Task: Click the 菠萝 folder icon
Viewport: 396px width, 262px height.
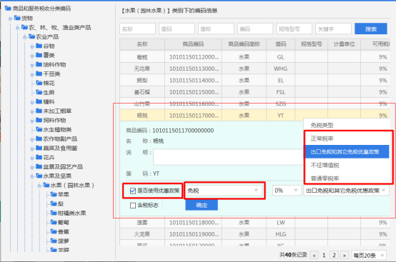Action: [x=54, y=241]
